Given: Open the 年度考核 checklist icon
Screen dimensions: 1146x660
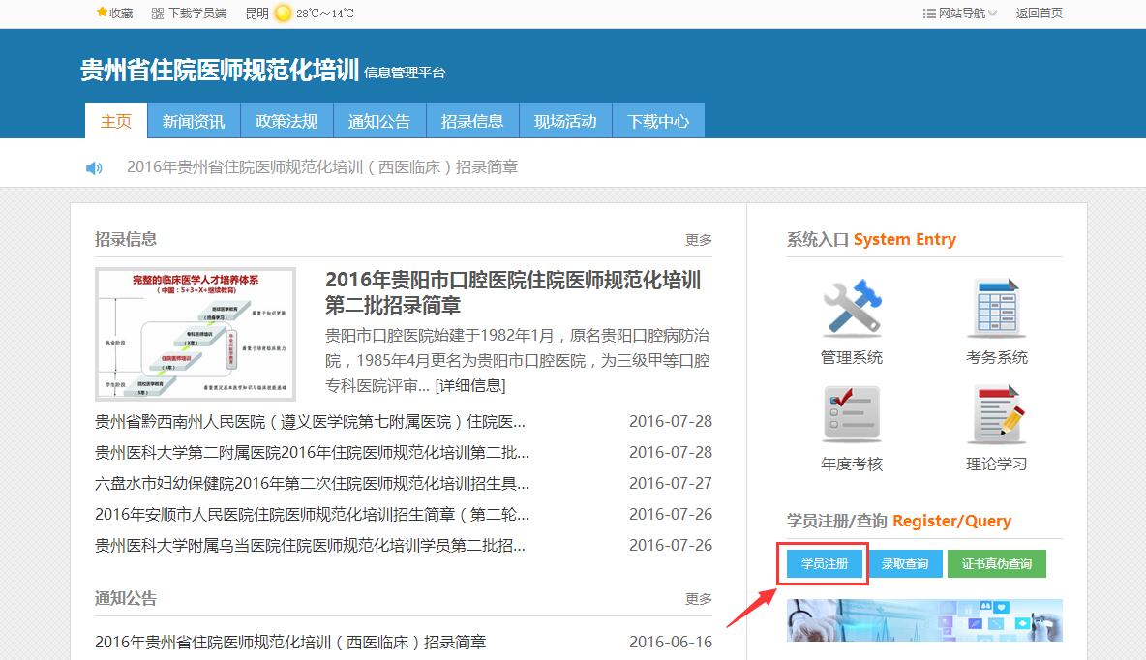Looking at the screenshot, I should coord(851,415).
